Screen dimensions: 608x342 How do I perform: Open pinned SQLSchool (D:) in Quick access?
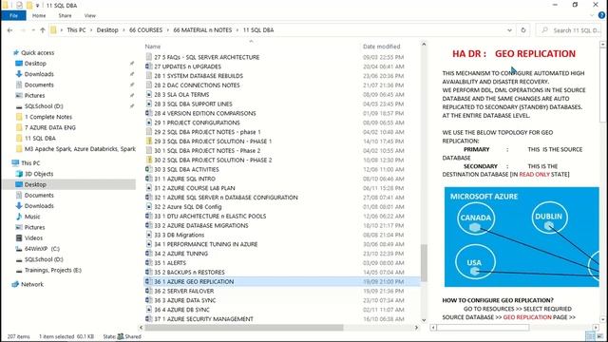pos(44,105)
